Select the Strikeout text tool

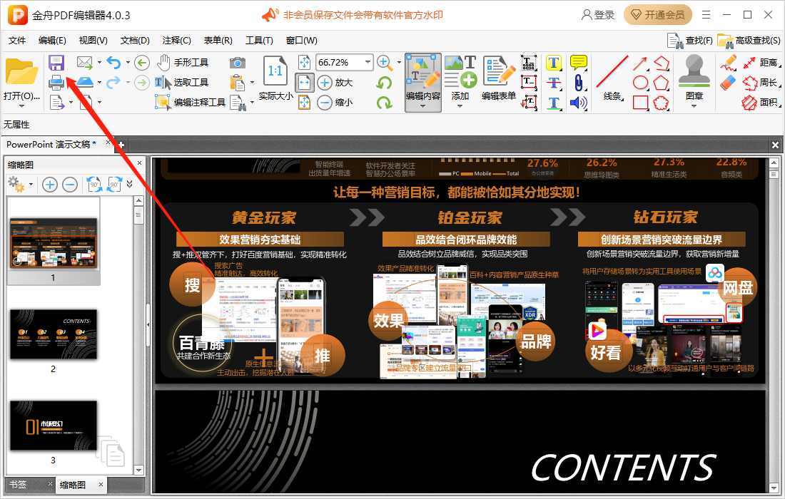click(554, 83)
